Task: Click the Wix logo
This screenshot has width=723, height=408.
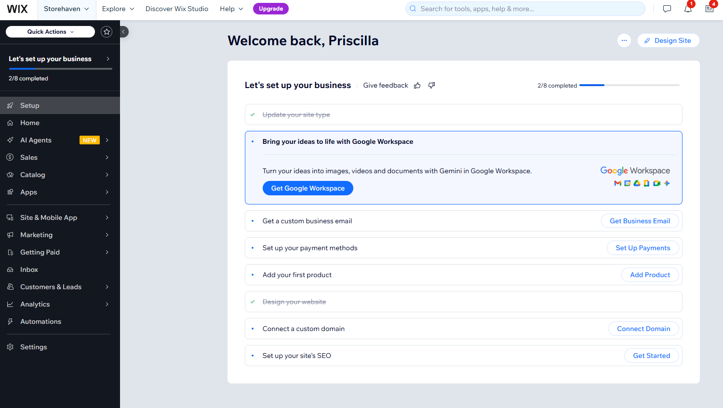Action: [x=17, y=9]
